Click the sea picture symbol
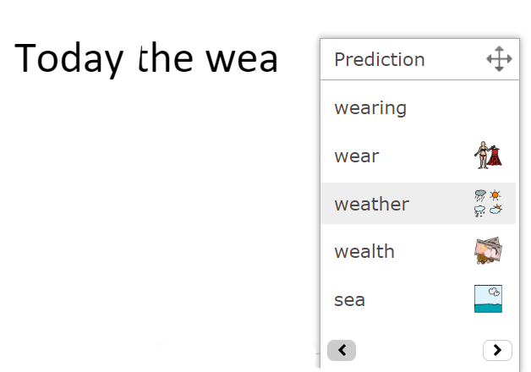Image resolution: width=531 pixels, height=372 pixels. pyautogui.click(x=488, y=299)
